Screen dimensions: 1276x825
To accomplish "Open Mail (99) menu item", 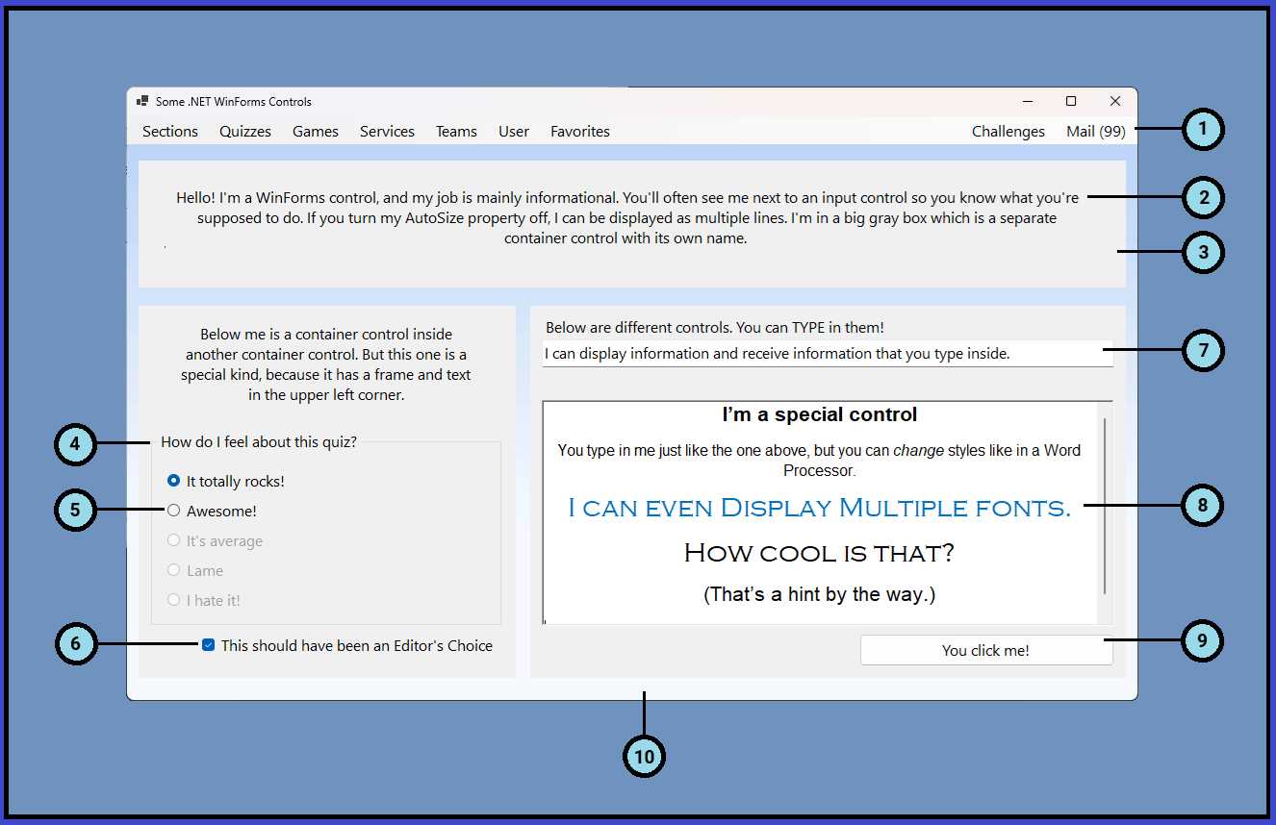I will tap(1095, 132).
